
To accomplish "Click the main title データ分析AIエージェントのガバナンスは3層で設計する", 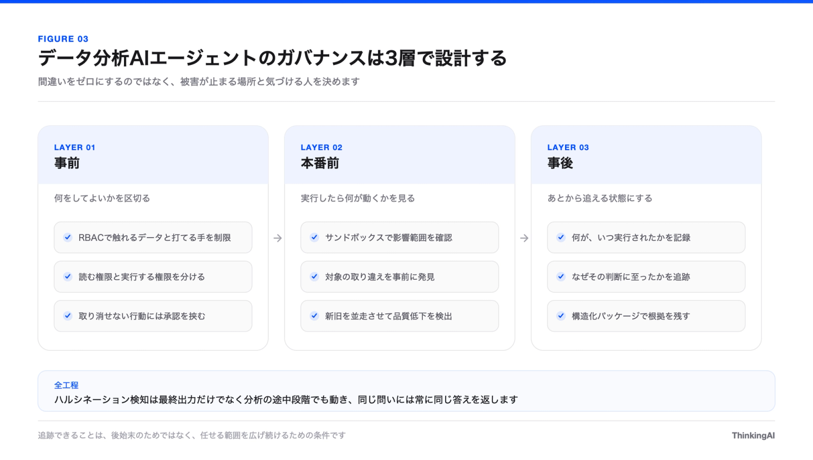I will (272, 58).
